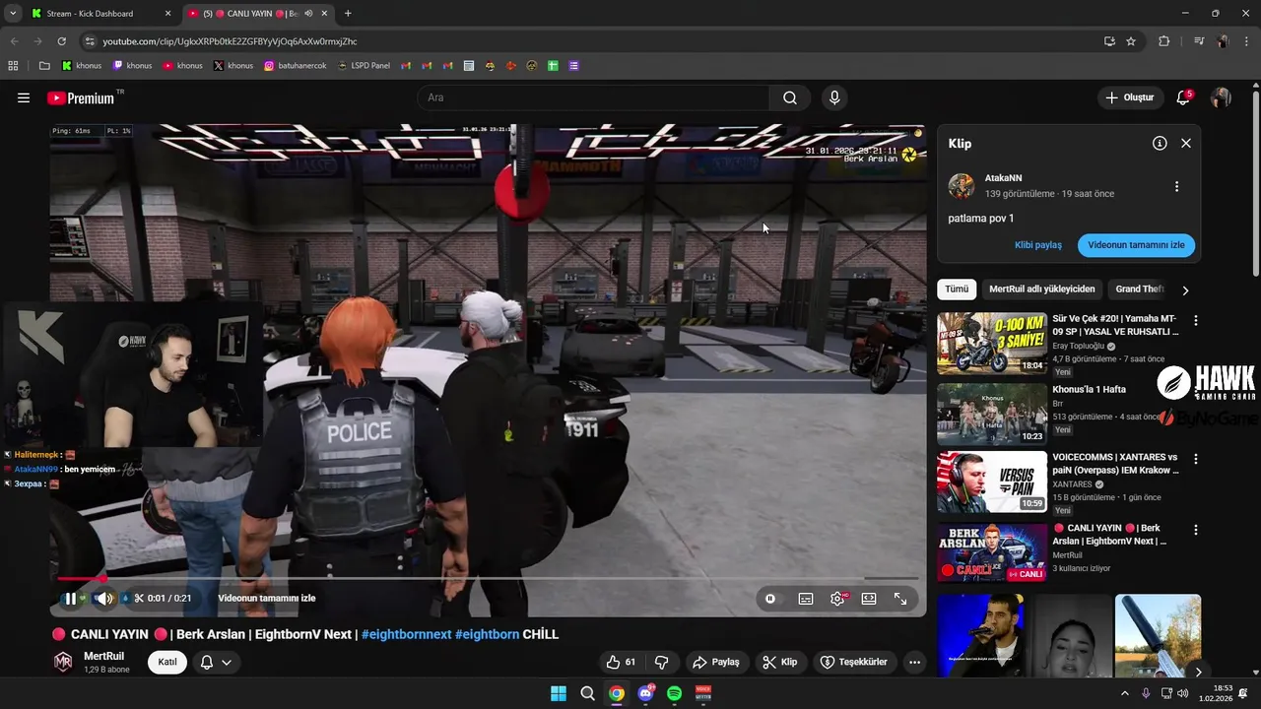Click Videonun tamamını izle blue button
The image size is (1261, 709).
pos(1136,245)
